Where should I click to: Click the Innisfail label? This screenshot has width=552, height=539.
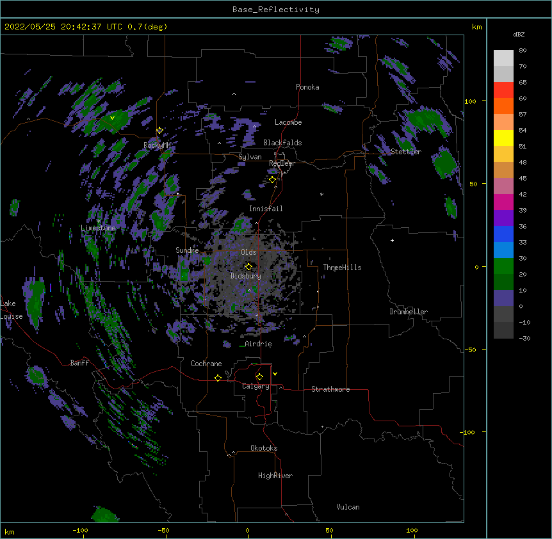266,209
